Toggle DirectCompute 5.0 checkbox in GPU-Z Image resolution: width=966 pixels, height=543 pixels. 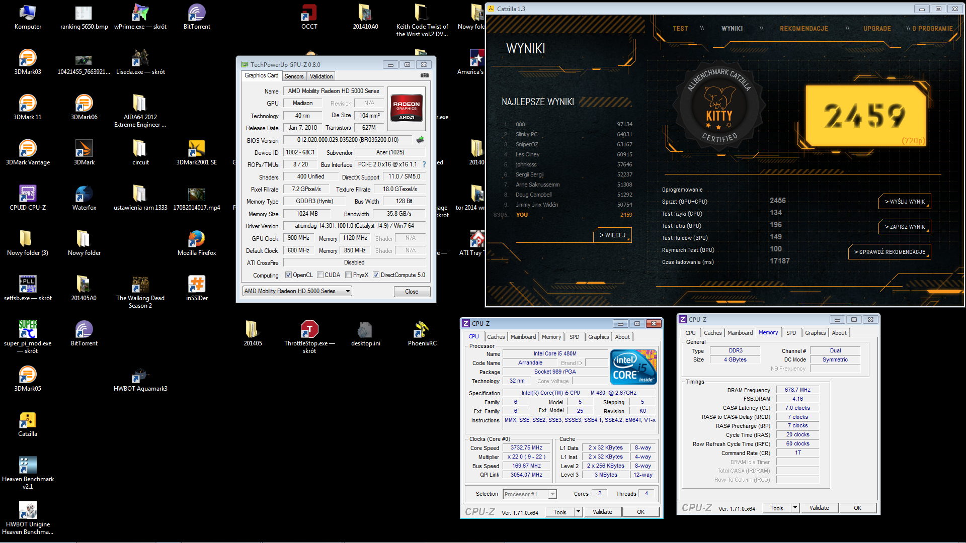pos(376,275)
